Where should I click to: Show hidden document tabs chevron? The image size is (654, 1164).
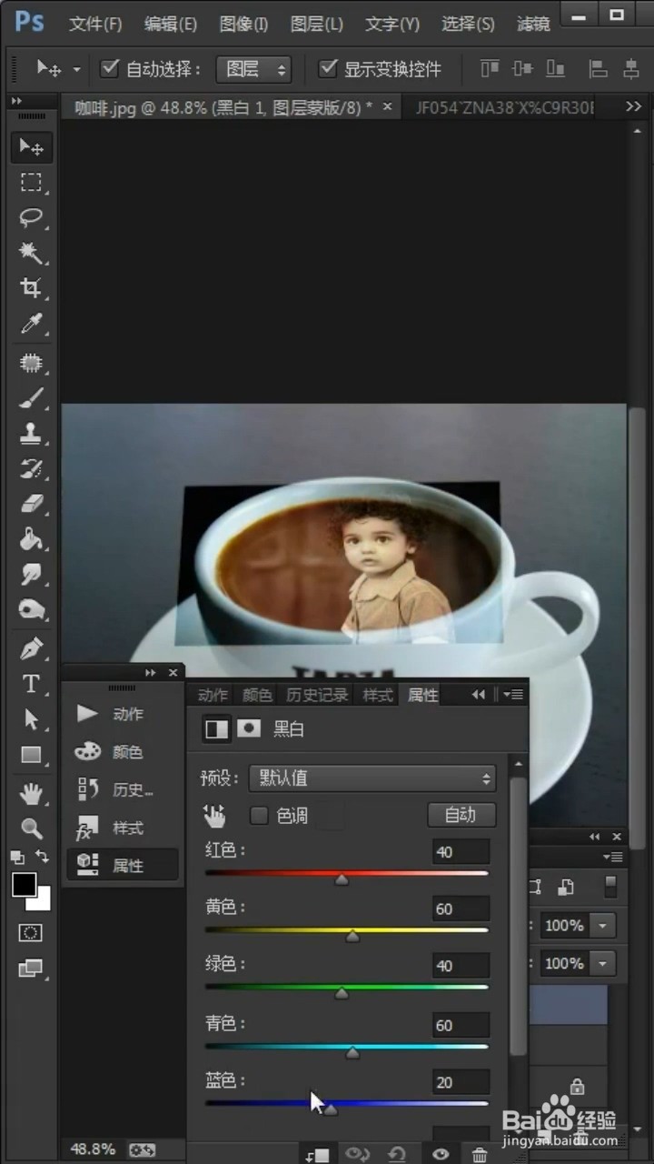click(x=634, y=107)
